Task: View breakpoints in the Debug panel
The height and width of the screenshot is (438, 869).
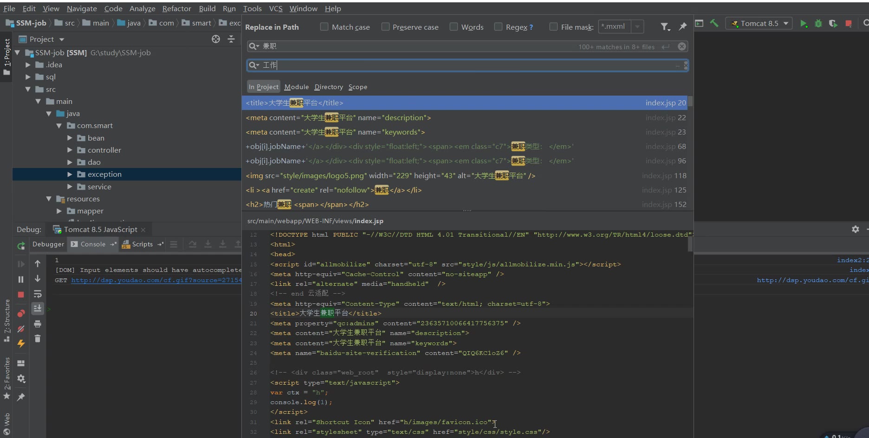Action: click(x=21, y=313)
